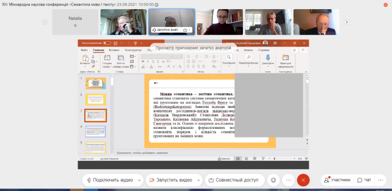
Task: Toggle the Notes button in status bar
Action: point(223,158)
